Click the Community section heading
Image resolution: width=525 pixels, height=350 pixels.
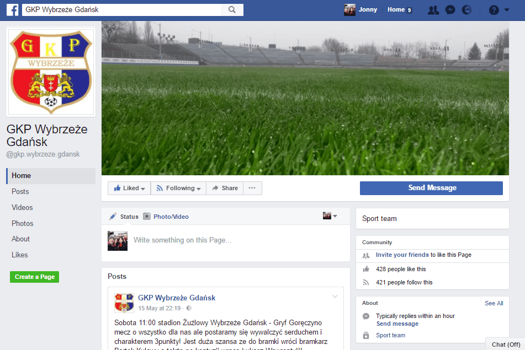point(377,243)
